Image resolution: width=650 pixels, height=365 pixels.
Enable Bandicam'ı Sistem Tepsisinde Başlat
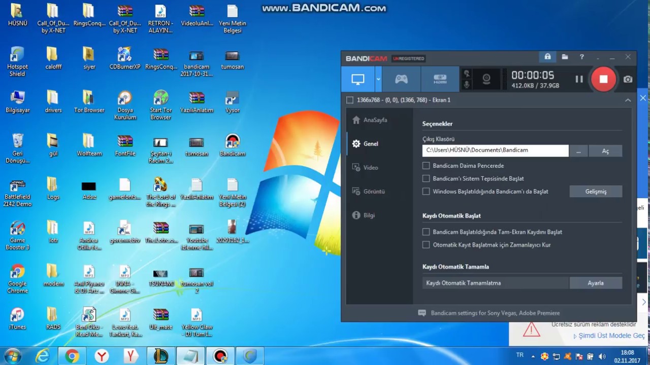(x=426, y=178)
